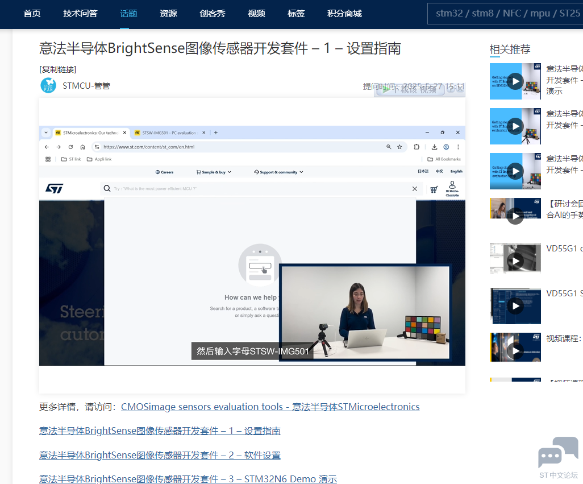
Task: Click the Appli link bookmark folder in video
Action: 99,159
